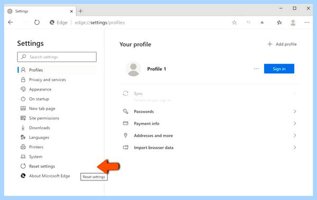Screen dimensions: 317x200
Task: Add page to favorites star icon
Action: pyautogui.click(x=234, y=22)
